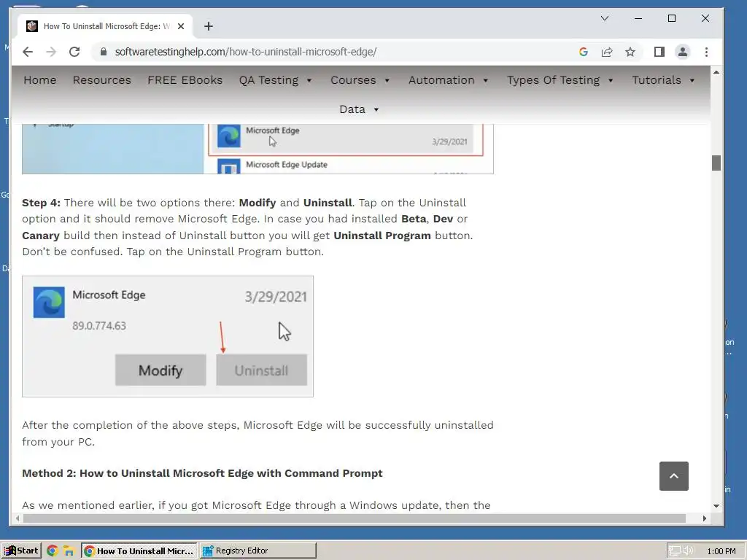Screen dimensions: 747x560
Task: Select How To Uninstall Microsoft Edge tab
Action: [105, 26]
